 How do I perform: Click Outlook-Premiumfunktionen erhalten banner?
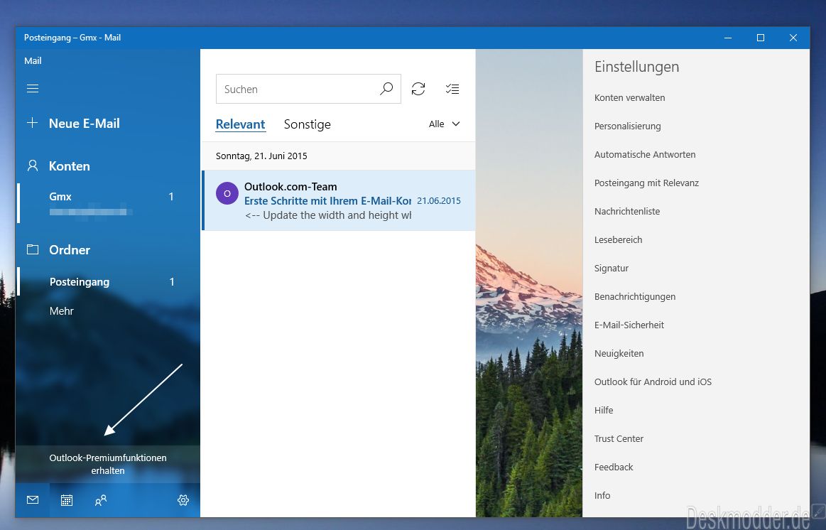[108, 464]
